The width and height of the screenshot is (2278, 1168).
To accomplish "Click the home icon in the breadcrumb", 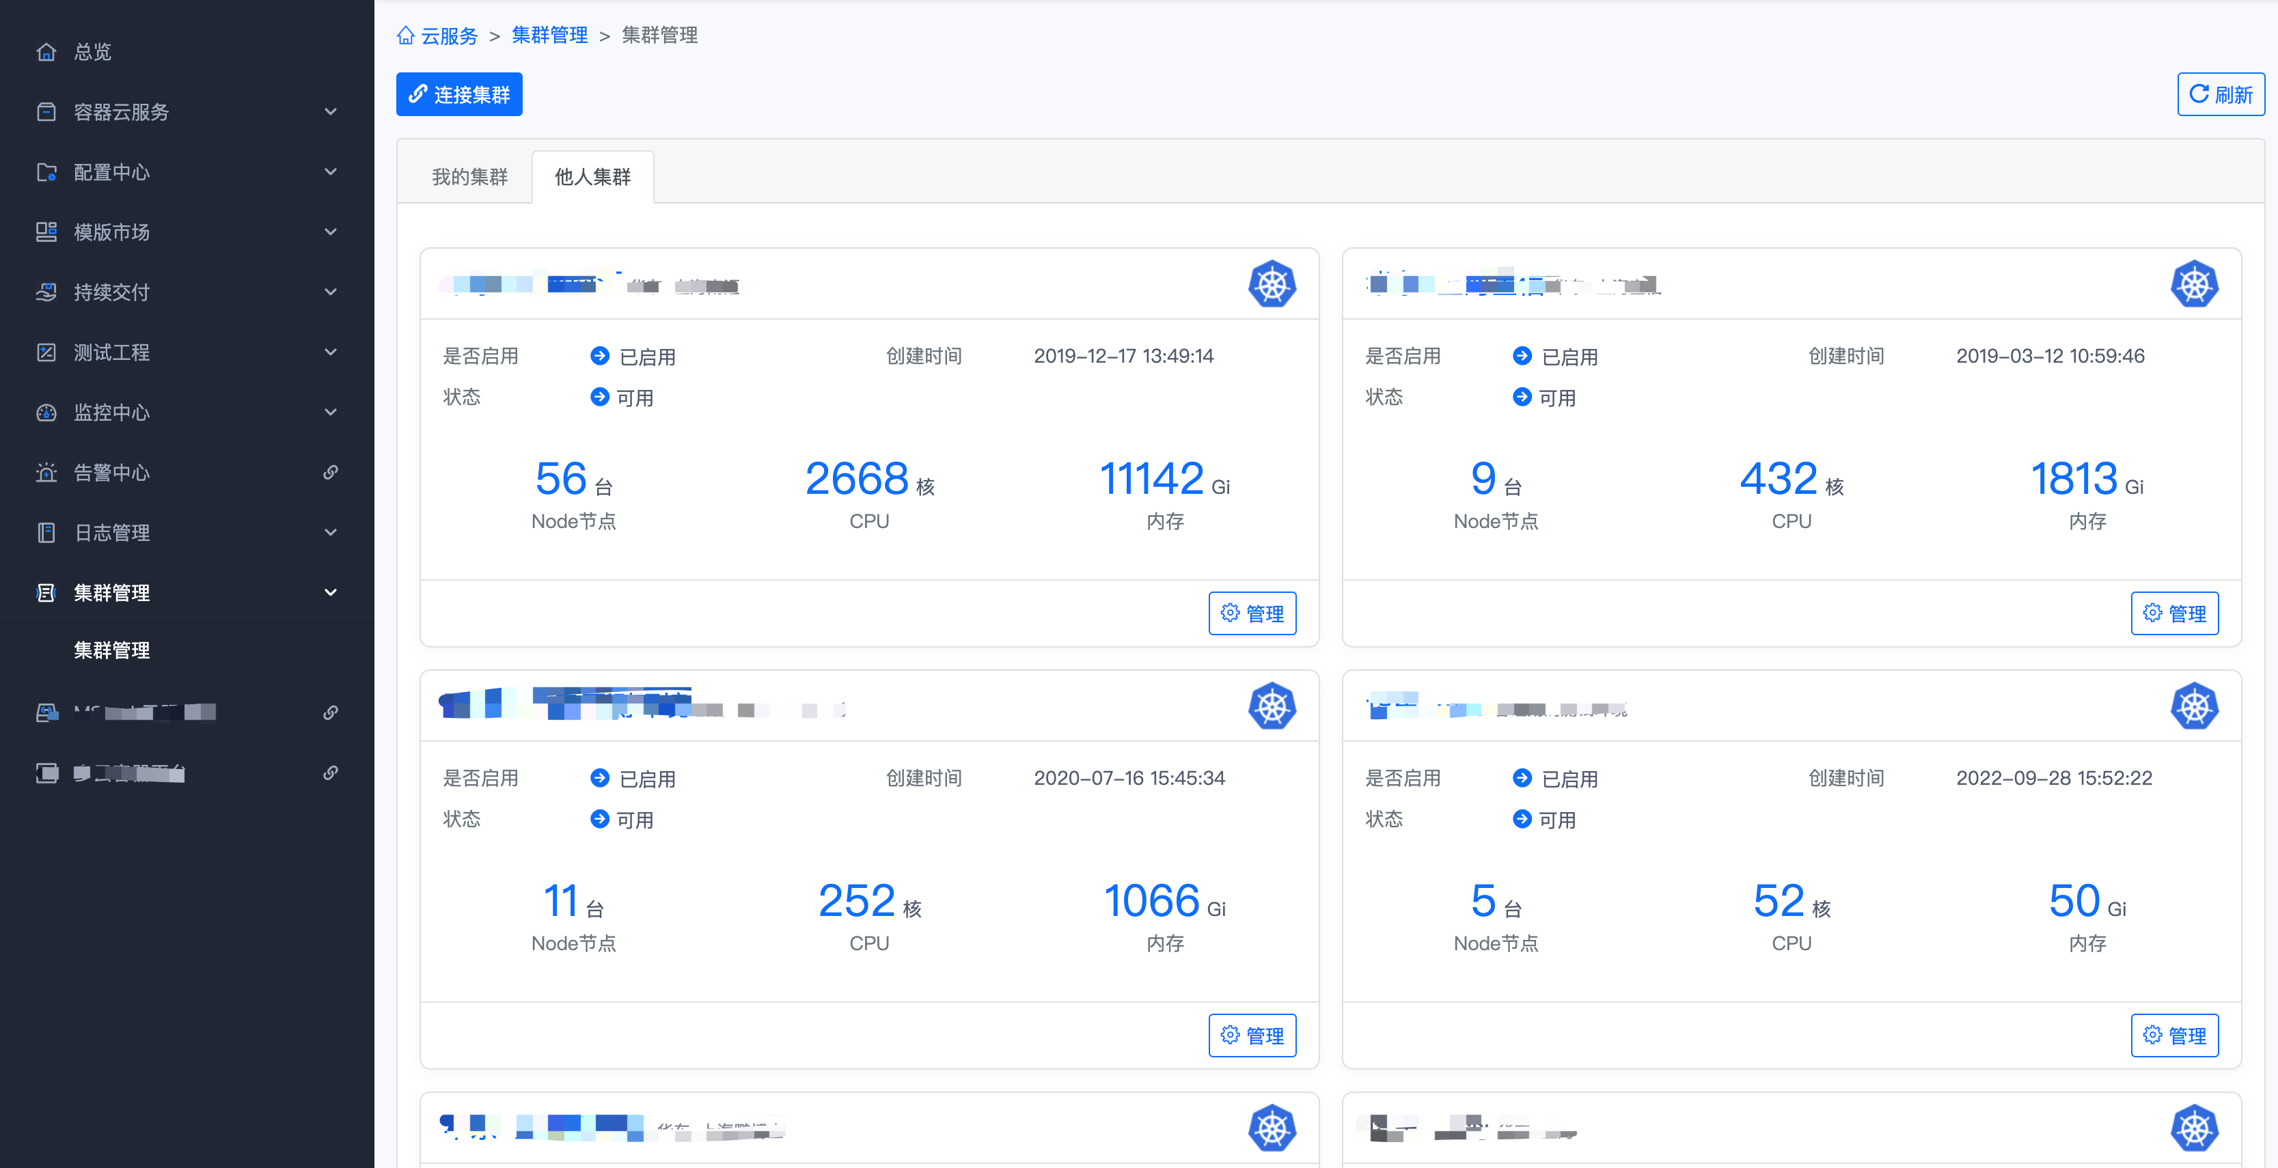I will pyautogui.click(x=406, y=36).
